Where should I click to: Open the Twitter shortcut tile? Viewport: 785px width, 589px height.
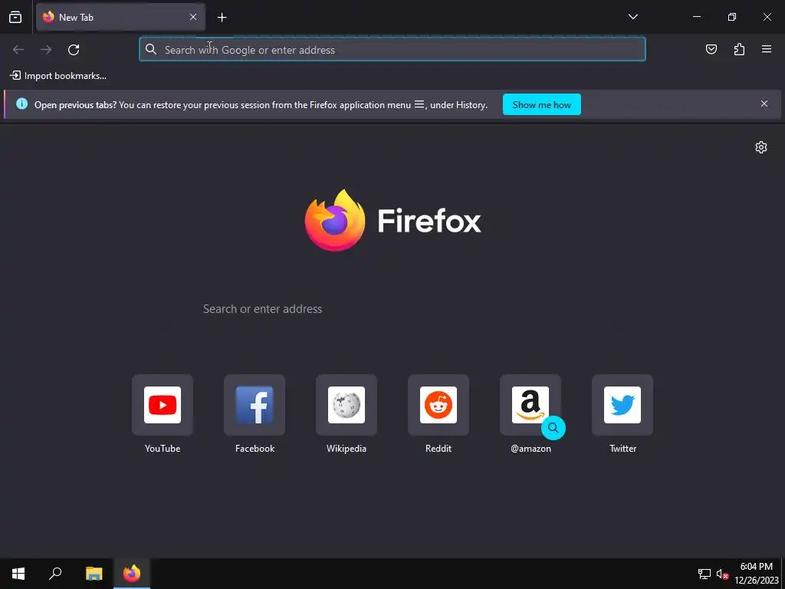[x=622, y=405]
